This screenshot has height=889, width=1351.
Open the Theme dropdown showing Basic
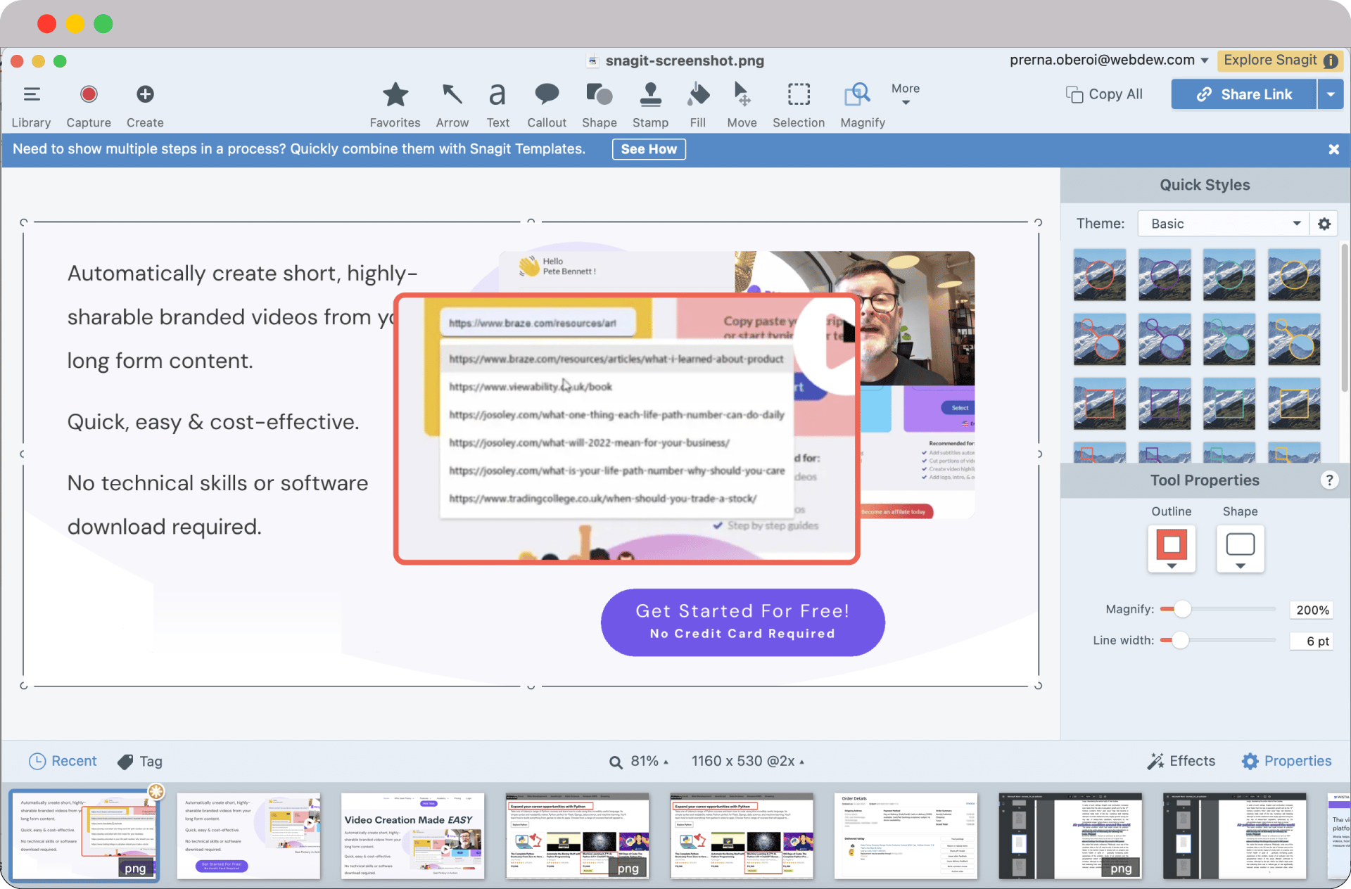coord(1224,224)
